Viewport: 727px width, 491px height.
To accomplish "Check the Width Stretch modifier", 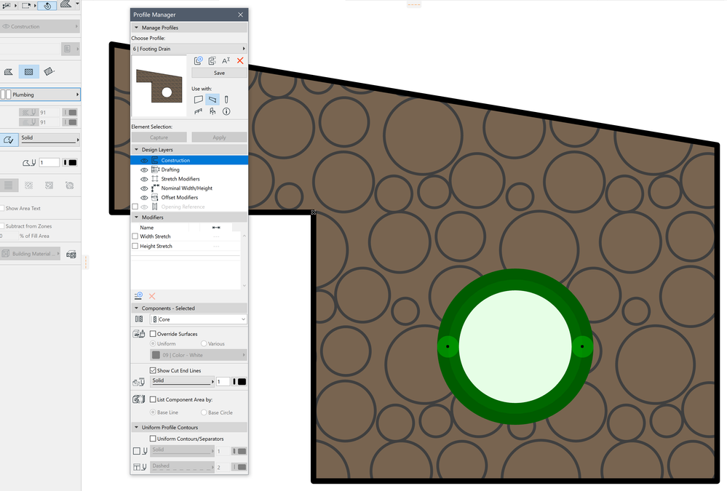I will (x=135, y=236).
